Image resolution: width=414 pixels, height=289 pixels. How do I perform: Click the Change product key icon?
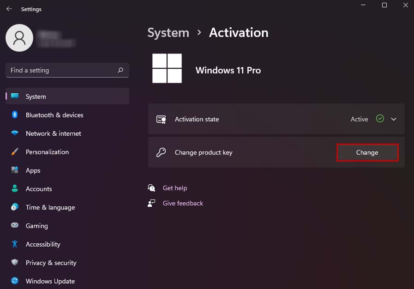(161, 152)
